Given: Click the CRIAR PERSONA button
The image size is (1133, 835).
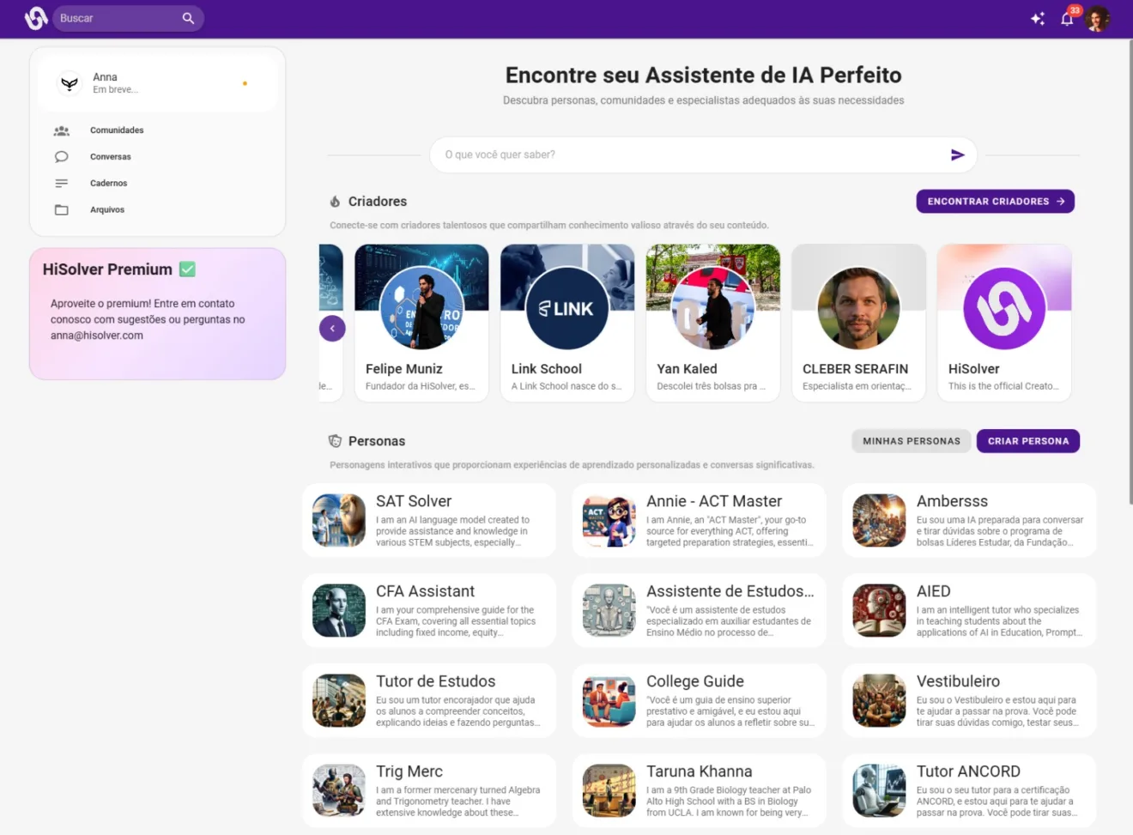Looking at the screenshot, I should 1028,441.
